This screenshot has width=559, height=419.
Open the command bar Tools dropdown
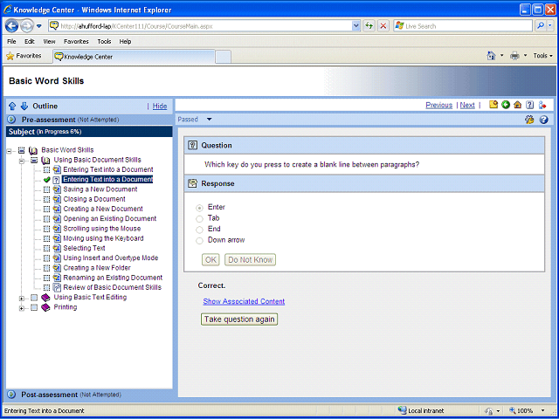542,56
